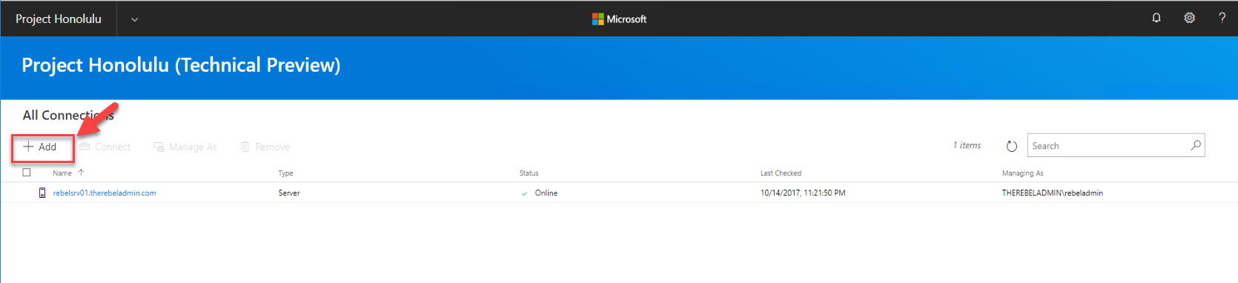Toggle the select-all checkbox in header row
This screenshot has width=1238, height=283.
[27, 173]
